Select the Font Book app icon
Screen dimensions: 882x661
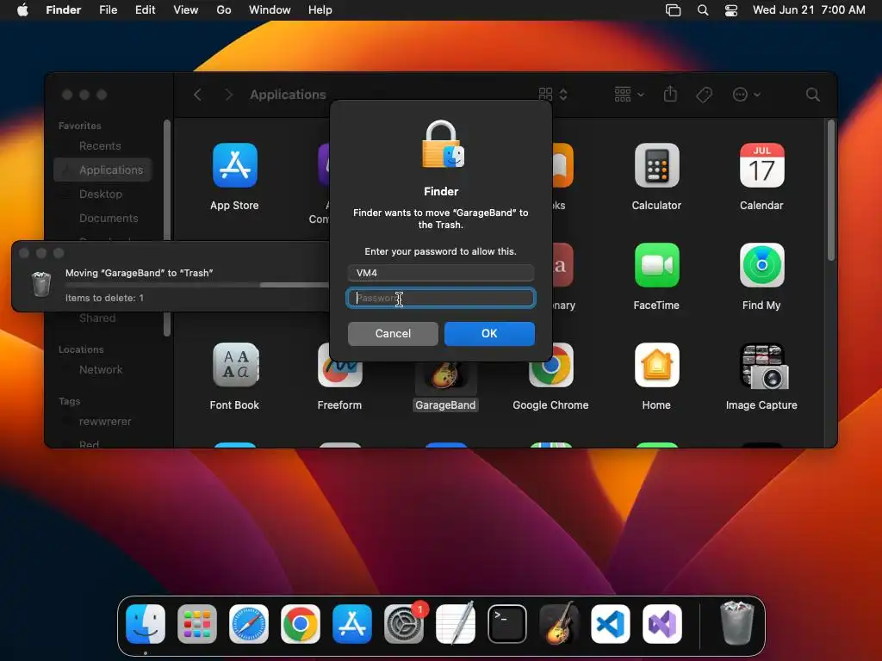click(x=234, y=365)
